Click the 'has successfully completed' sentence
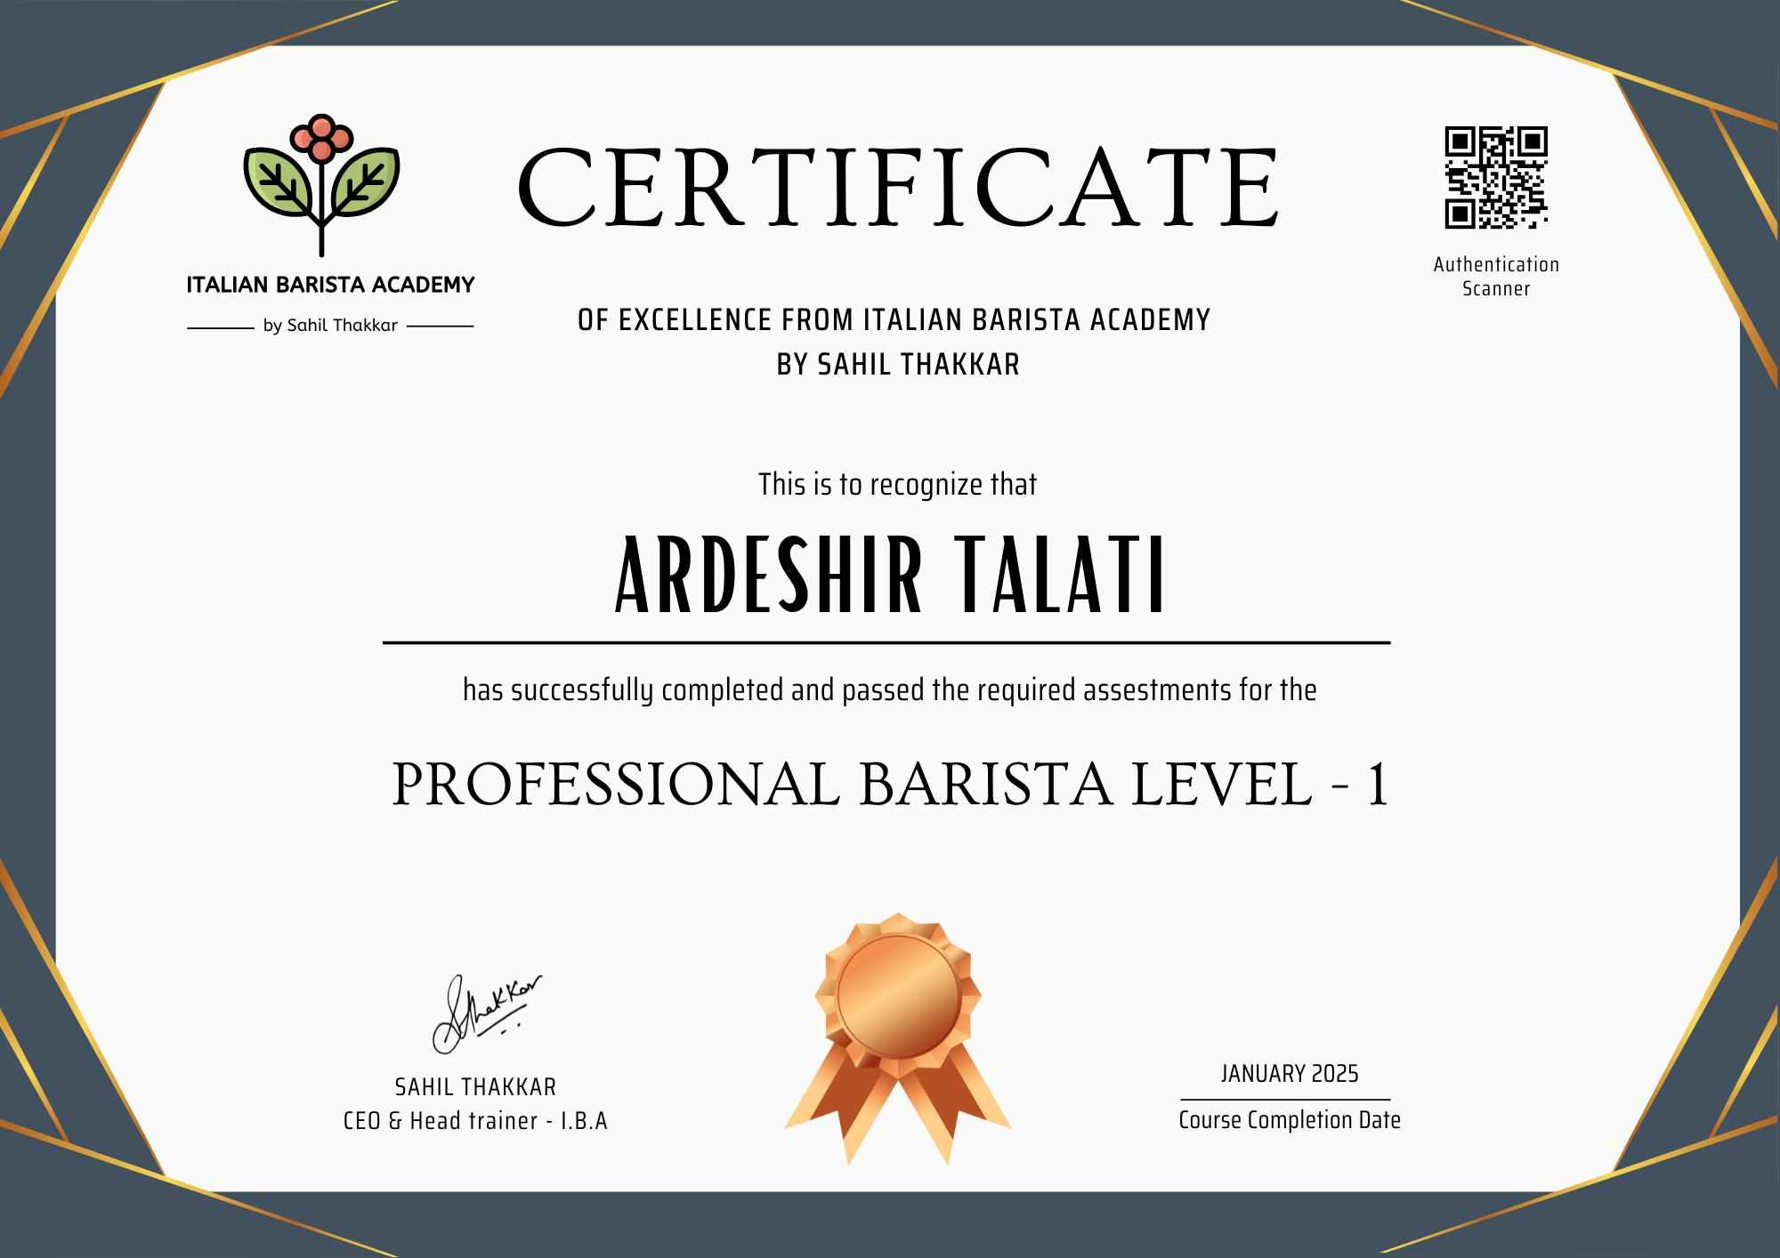The width and height of the screenshot is (1780, 1258). [889, 690]
